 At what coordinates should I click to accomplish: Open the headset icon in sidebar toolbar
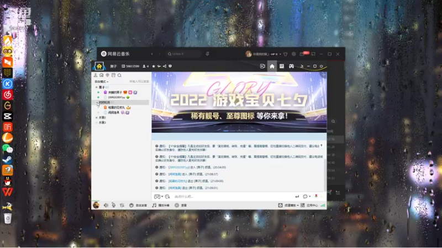pos(102,76)
